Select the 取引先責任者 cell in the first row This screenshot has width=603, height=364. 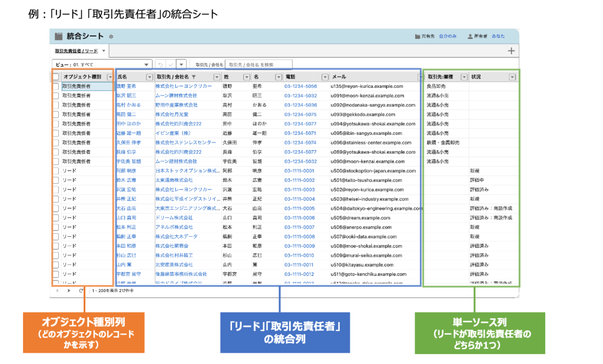[87, 86]
